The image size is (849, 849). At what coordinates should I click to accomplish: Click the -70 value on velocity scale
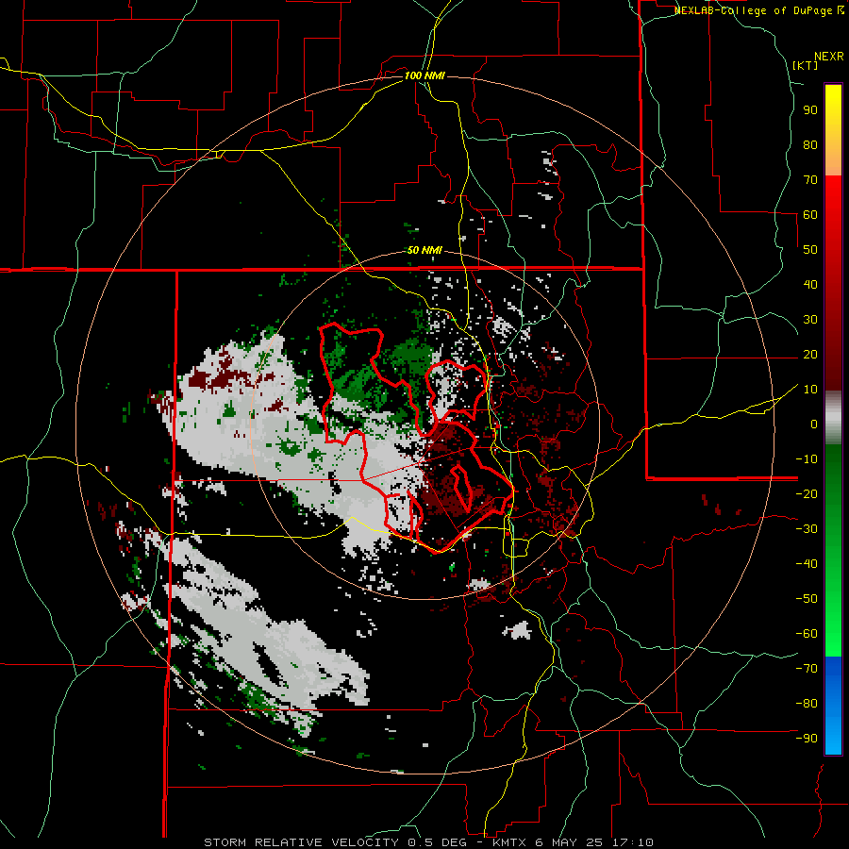pos(807,669)
